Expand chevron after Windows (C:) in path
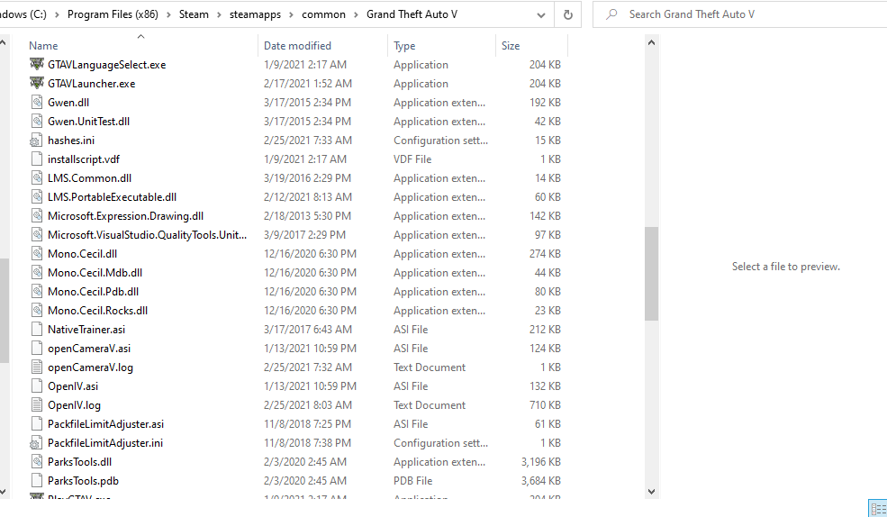 [57, 14]
